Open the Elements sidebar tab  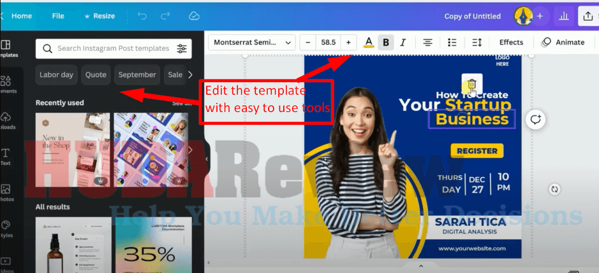7,85
